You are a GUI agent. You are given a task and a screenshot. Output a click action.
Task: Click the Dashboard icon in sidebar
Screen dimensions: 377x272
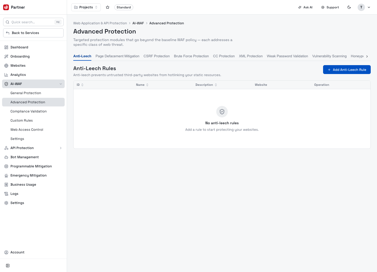pyautogui.click(x=6, y=47)
